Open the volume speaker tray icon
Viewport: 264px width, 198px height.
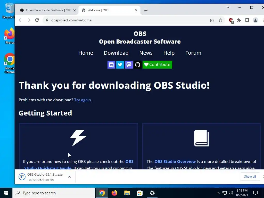[x=231, y=193]
